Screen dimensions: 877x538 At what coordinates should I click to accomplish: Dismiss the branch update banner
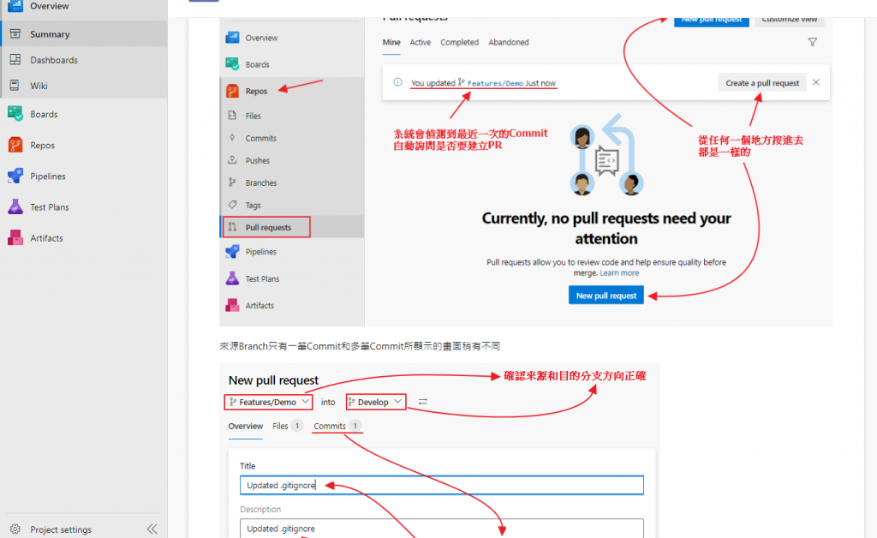(816, 82)
